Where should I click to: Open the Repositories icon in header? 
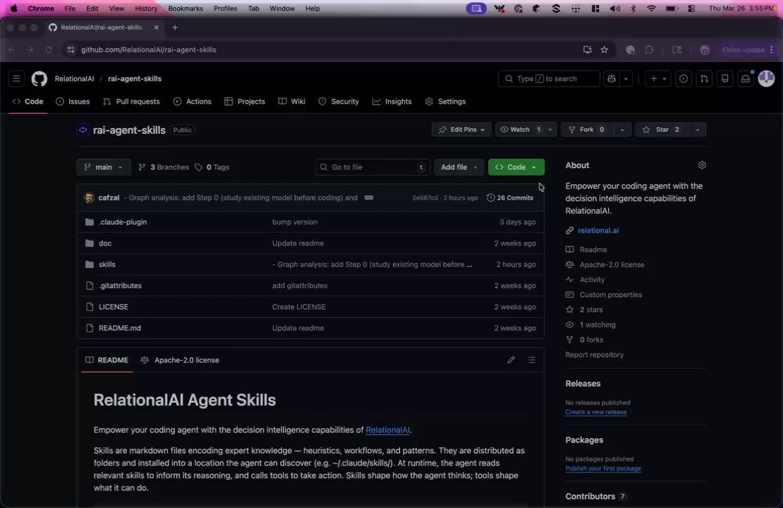[x=724, y=78]
